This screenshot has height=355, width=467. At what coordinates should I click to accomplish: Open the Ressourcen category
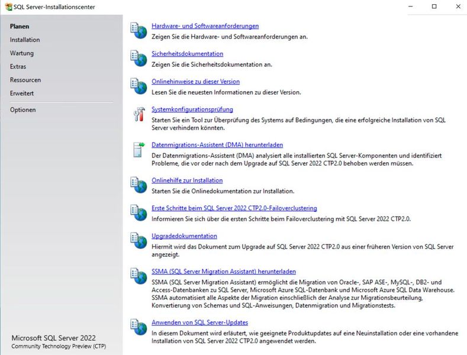tap(25, 80)
